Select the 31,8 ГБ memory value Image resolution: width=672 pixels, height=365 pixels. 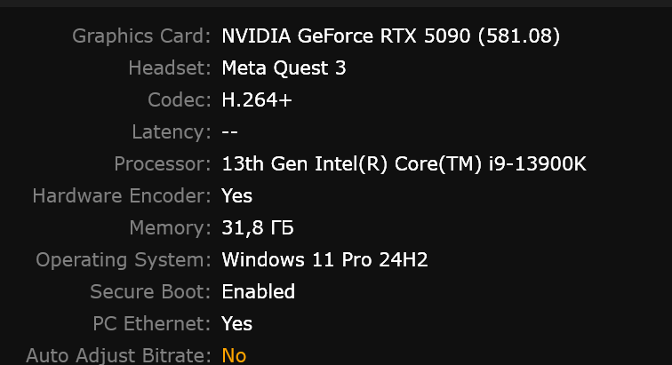[258, 227]
